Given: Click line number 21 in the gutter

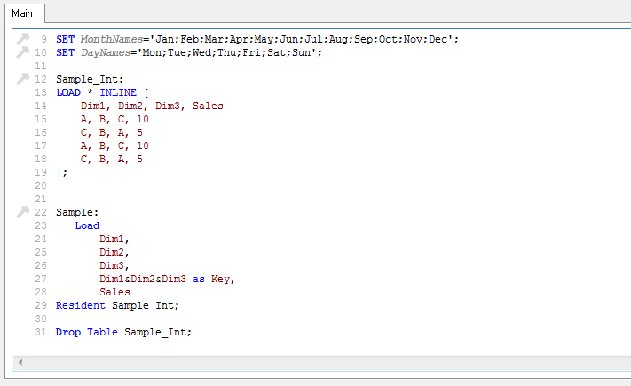Looking at the screenshot, I should 41,199.
